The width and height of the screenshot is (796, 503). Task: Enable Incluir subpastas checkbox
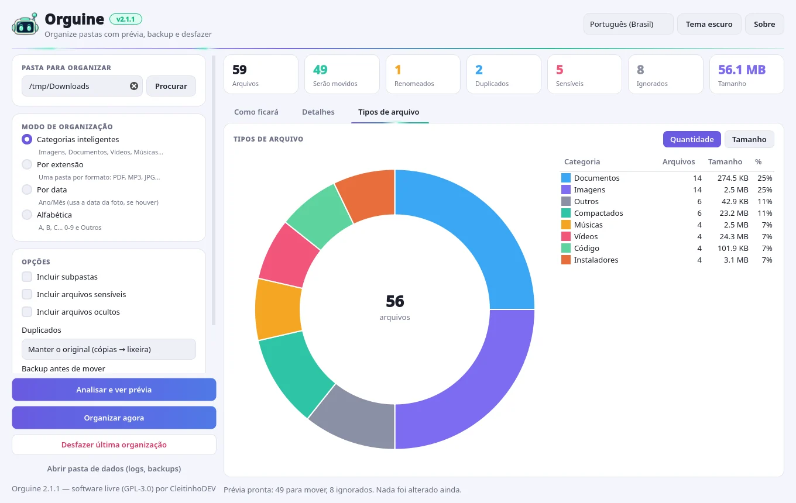pyautogui.click(x=27, y=277)
